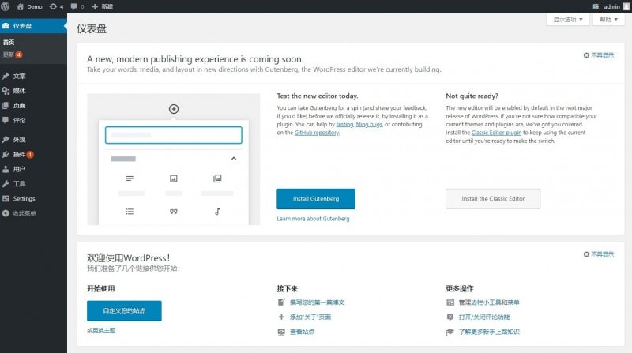The height and width of the screenshot is (353, 632).
Task: Dismiss the welcome panel with 不再显示
Action: (x=598, y=254)
